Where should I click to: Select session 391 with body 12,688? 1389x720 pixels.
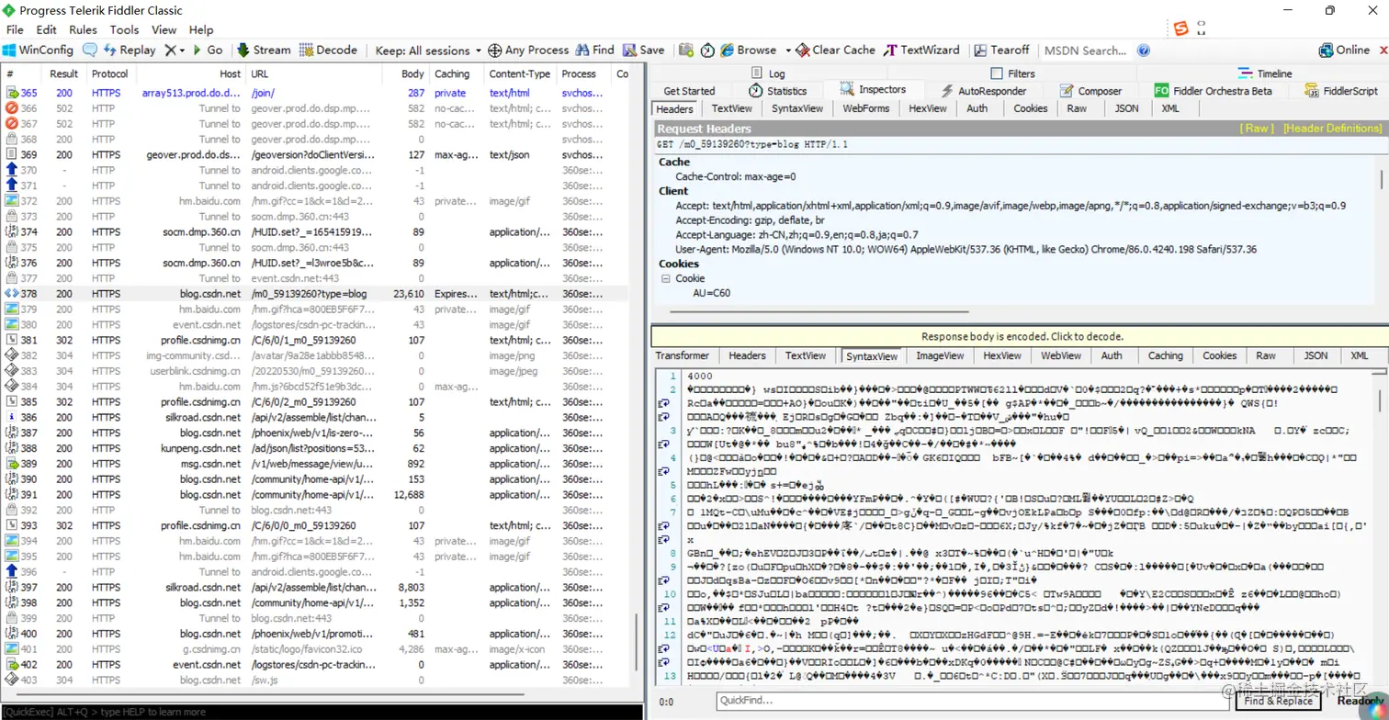(317, 494)
